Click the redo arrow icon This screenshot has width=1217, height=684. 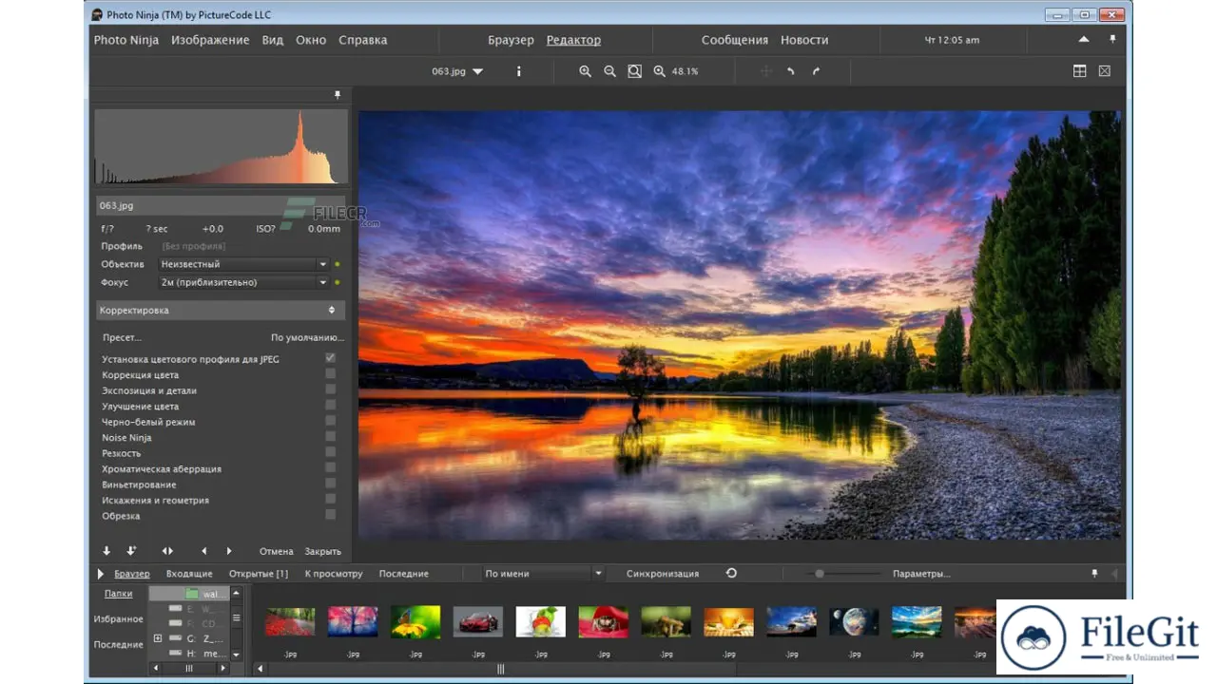tap(816, 71)
